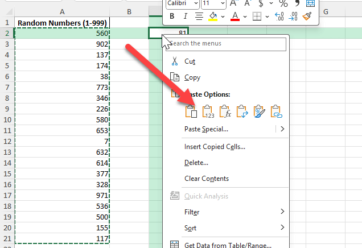This screenshot has width=362, height=248.
Task: Click cell containing 971
Action: [x=62, y=195]
